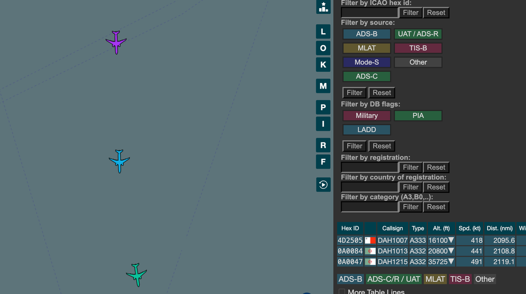Click the flag in the 0A0047 row
This screenshot has height=294, width=526.
[x=370, y=262]
